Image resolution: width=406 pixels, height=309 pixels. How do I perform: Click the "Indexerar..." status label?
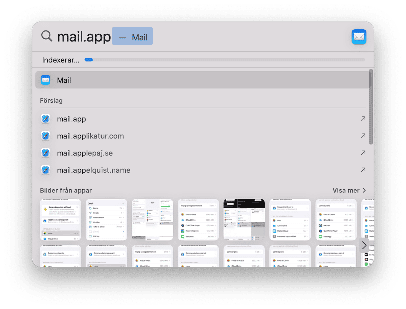61,60
